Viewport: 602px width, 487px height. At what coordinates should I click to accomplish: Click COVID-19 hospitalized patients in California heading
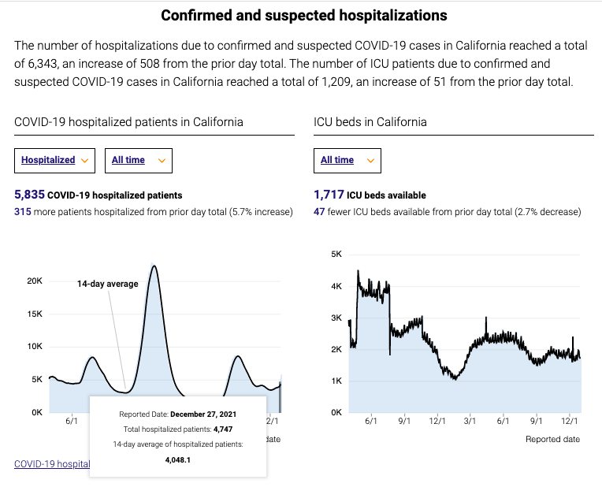128,122
